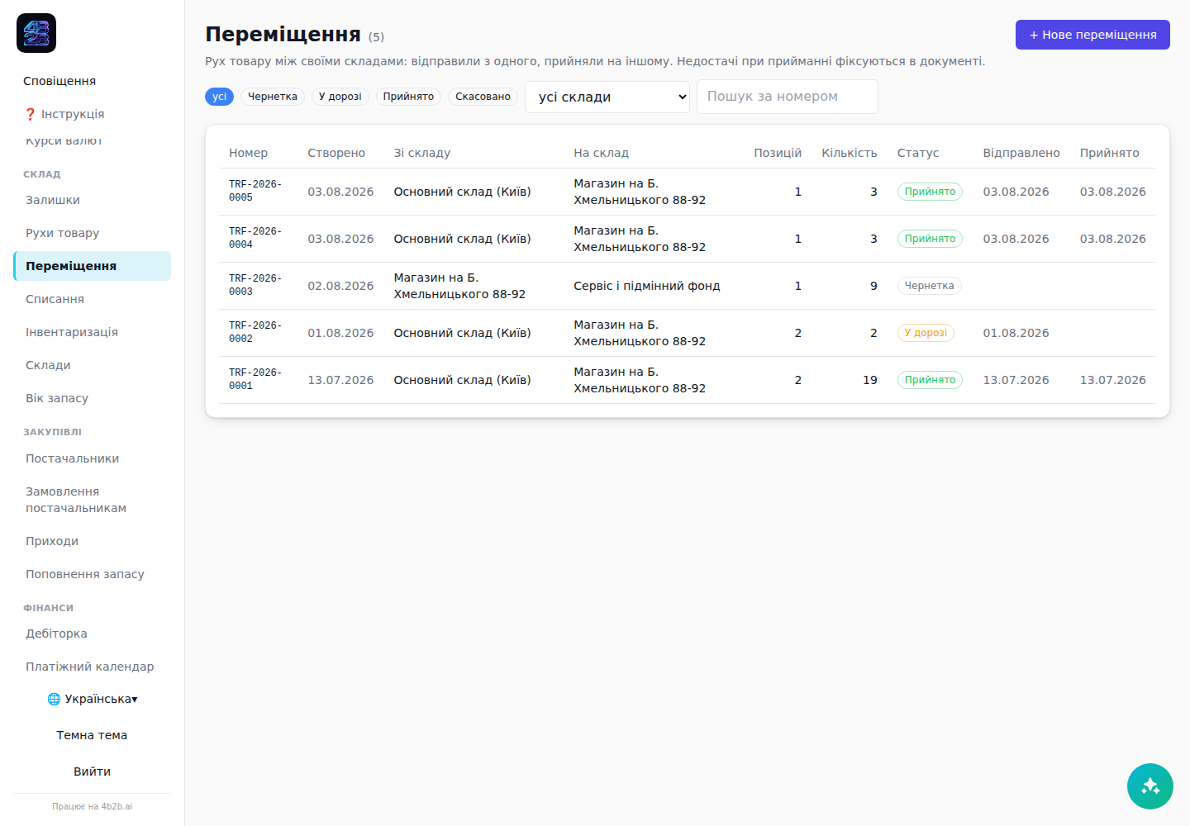Click Нове переміщення button
This screenshot has width=1190, height=826.
tap(1092, 35)
